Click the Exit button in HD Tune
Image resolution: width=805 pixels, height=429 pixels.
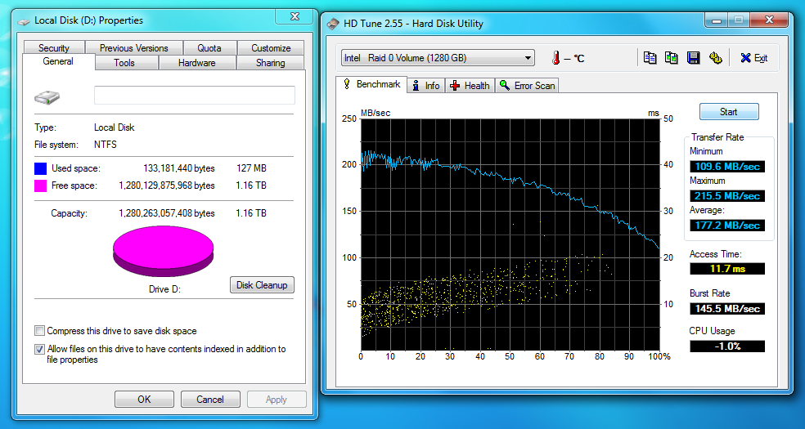(x=753, y=59)
